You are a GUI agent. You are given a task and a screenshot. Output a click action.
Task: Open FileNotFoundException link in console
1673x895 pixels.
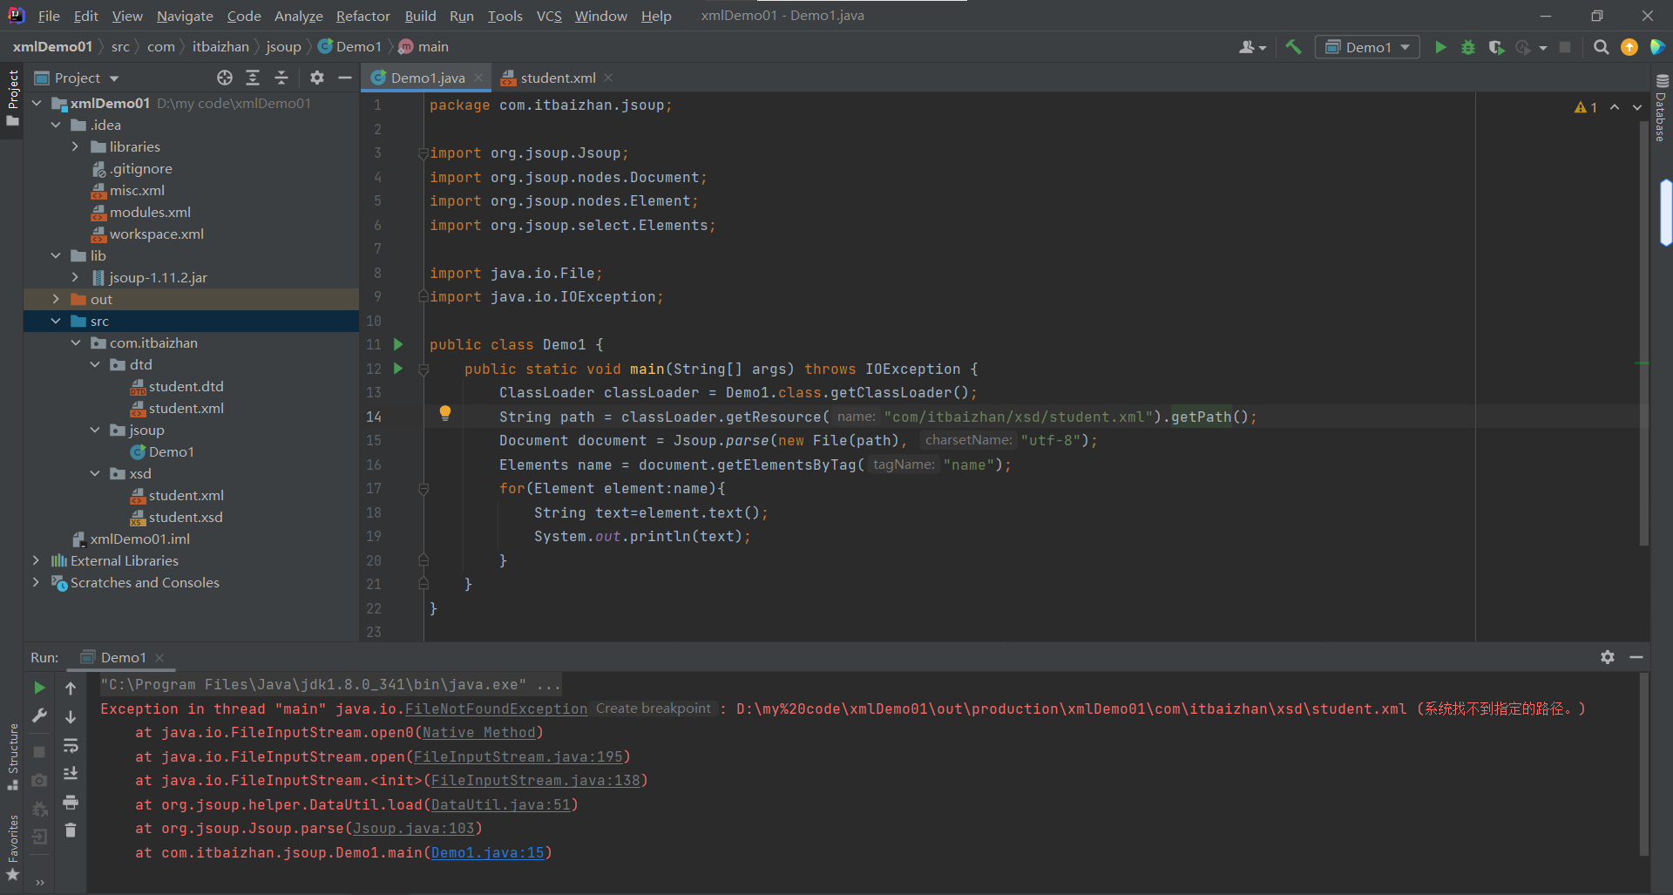[x=496, y=709]
